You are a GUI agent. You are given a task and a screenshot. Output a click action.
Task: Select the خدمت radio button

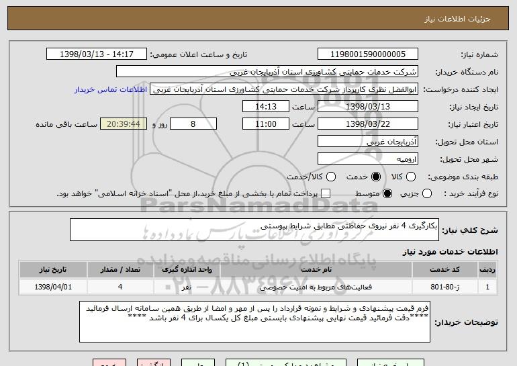pos(376,177)
